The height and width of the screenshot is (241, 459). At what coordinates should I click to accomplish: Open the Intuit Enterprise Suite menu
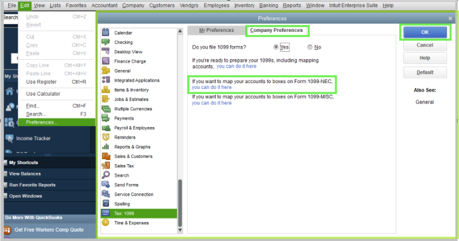(353, 5)
